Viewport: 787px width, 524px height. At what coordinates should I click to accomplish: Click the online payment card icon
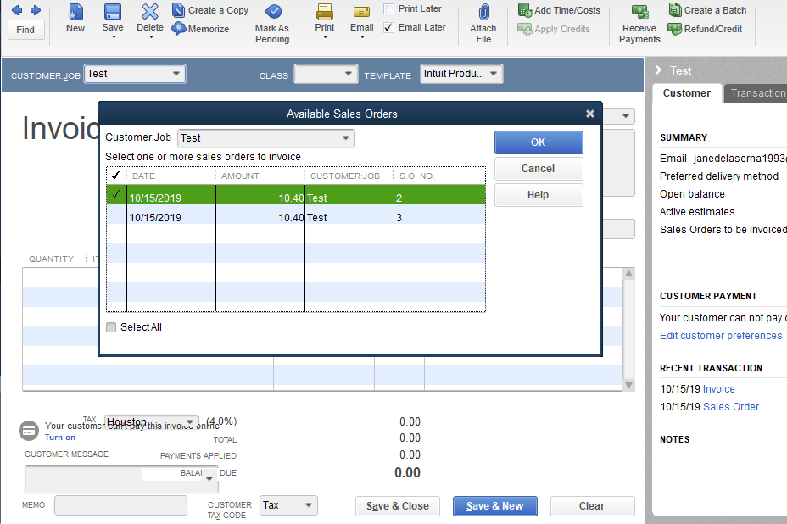tap(29, 431)
